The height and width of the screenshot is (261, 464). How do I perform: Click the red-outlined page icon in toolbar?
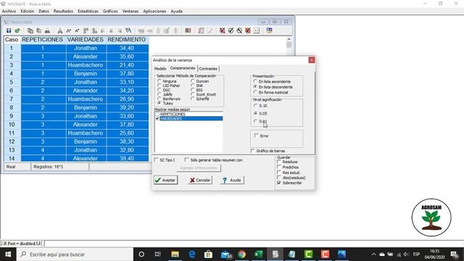pyautogui.click(x=201, y=30)
